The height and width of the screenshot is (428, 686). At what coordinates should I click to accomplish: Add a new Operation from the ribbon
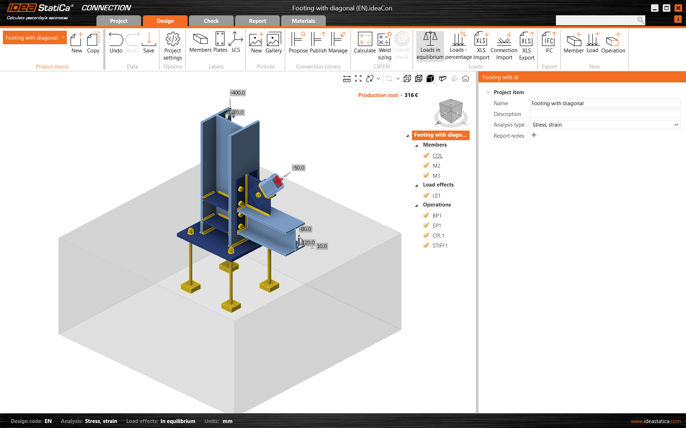[613, 43]
